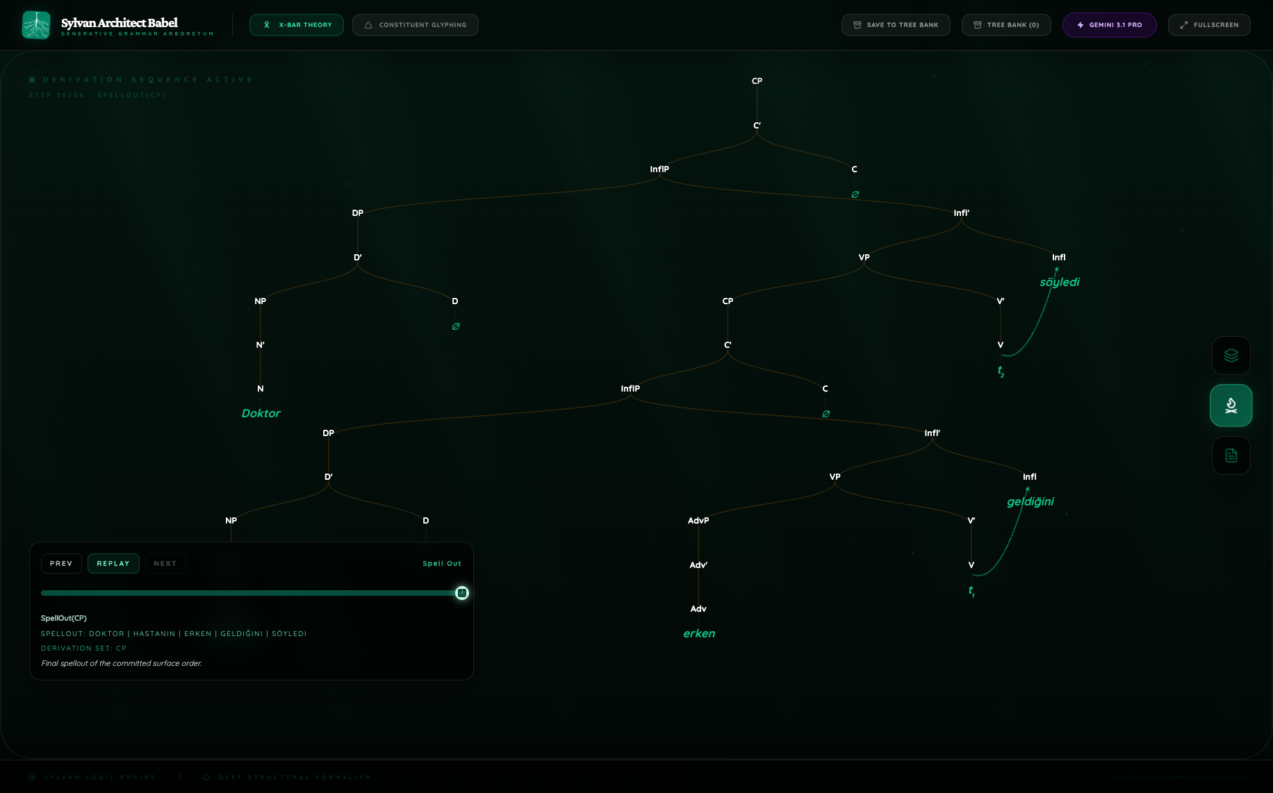Open the document report panel icon
Viewport: 1273px width, 793px height.
1231,456
